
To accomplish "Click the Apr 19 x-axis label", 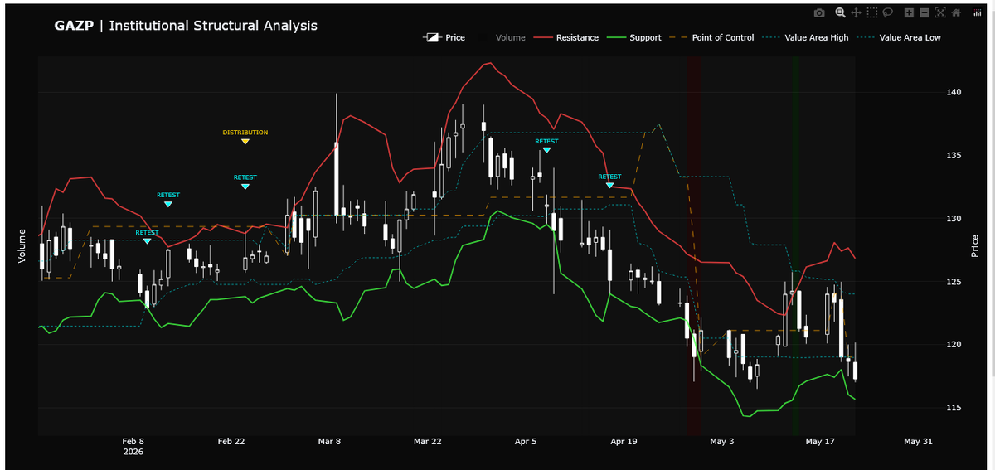I will click(x=624, y=442).
